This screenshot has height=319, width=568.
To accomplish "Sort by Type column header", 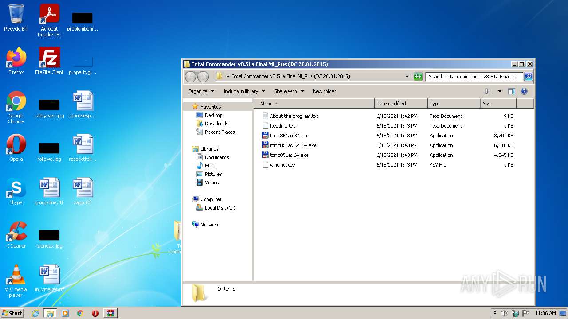I will 454,104.
